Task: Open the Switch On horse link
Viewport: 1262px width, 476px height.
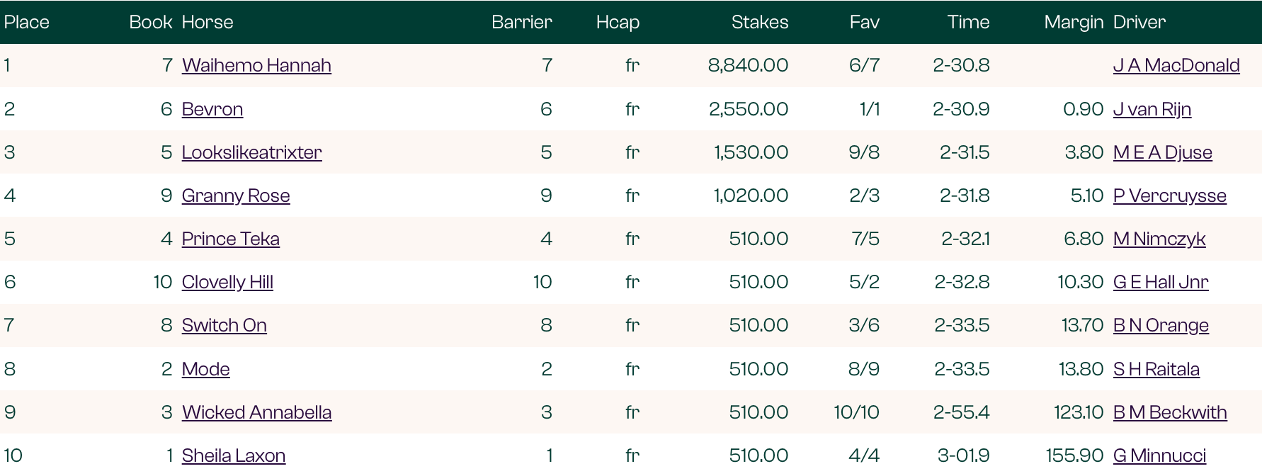Action: coord(224,325)
